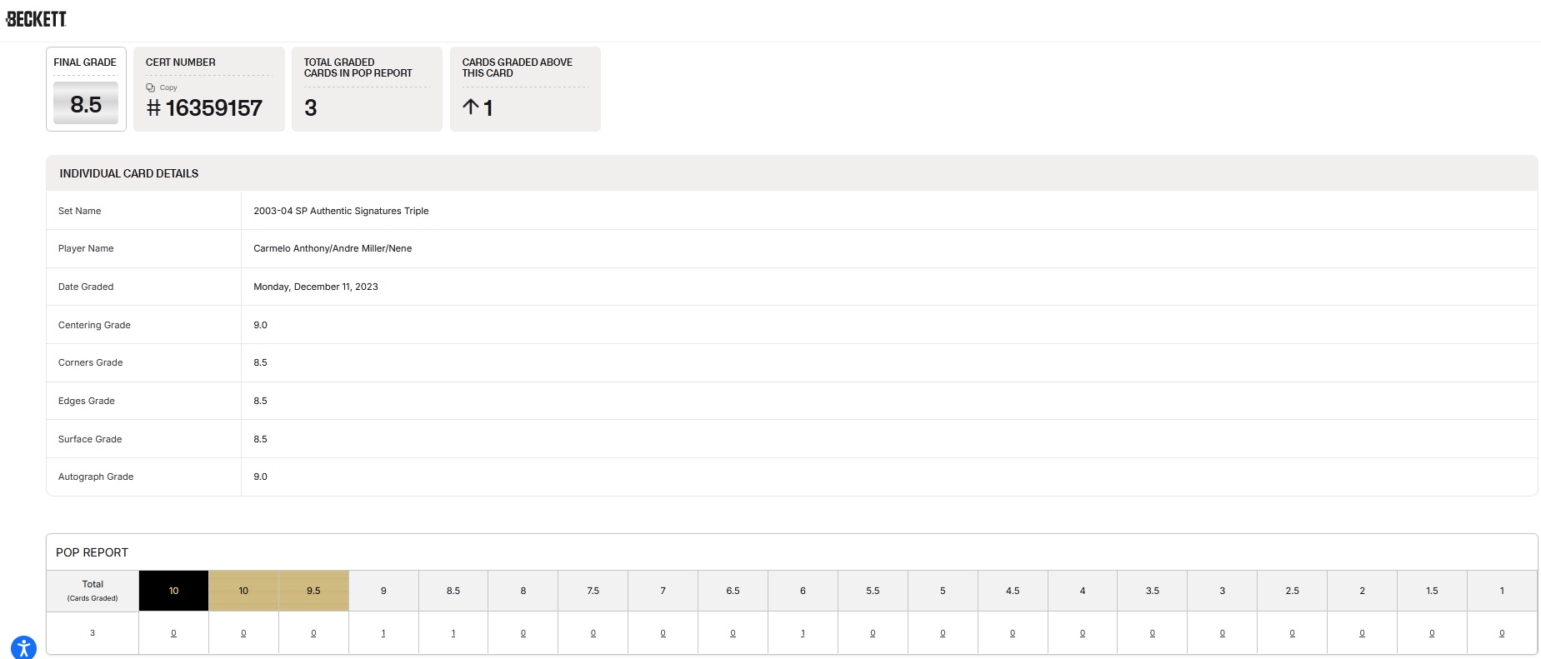Click the black label 10 population count
This screenshot has width=1541, height=659.
coord(173,633)
